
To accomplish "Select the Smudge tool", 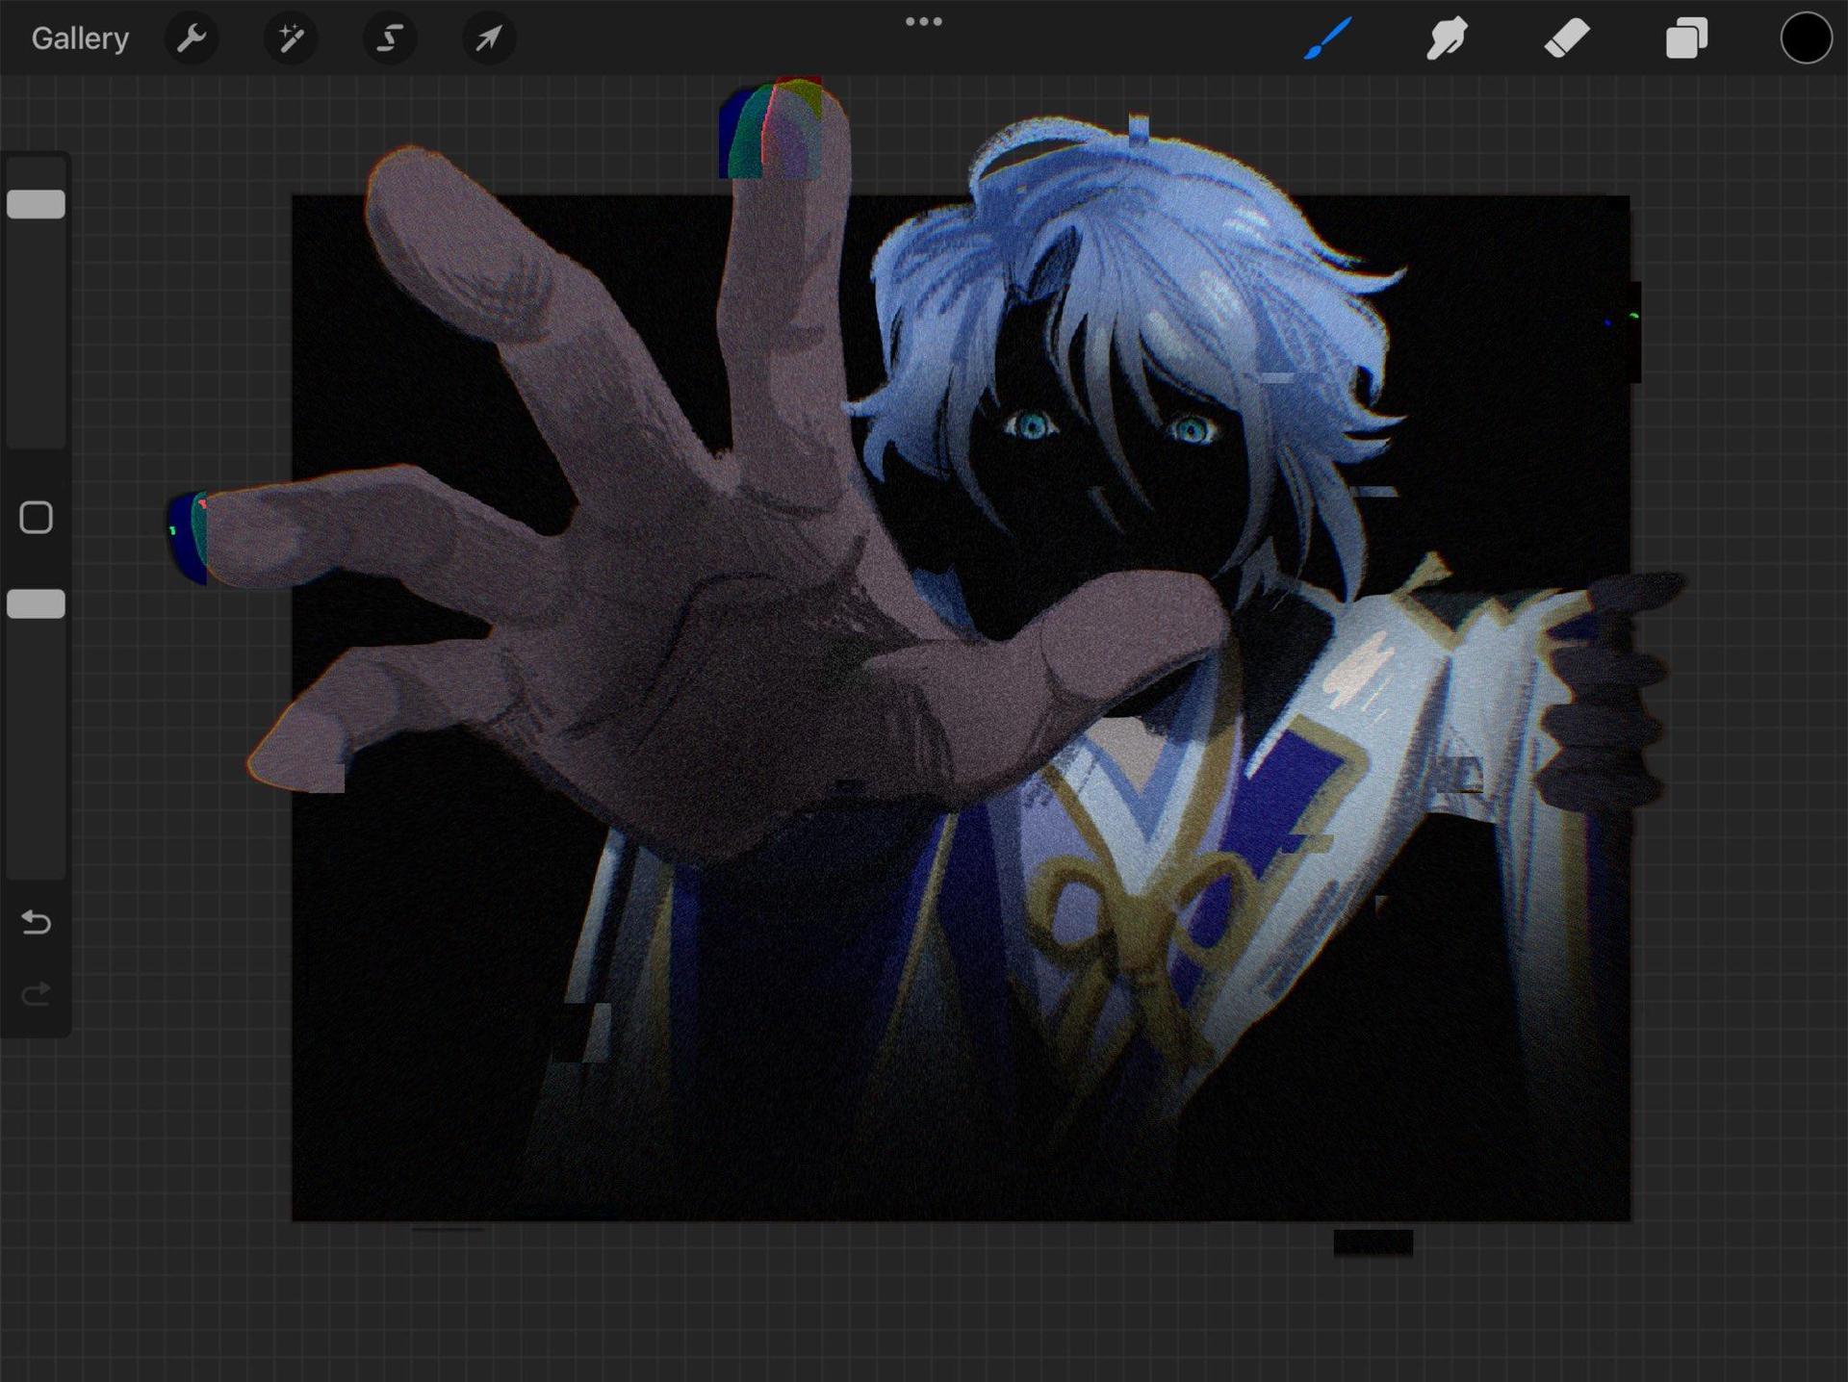I will pos(1447,38).
